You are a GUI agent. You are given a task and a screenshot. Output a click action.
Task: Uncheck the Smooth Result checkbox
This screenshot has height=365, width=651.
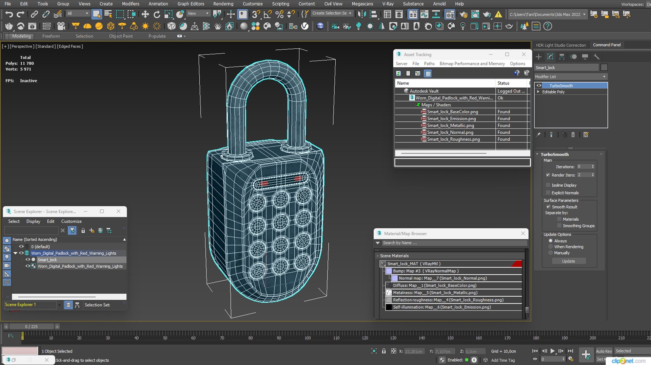click(x=548, y=207)
